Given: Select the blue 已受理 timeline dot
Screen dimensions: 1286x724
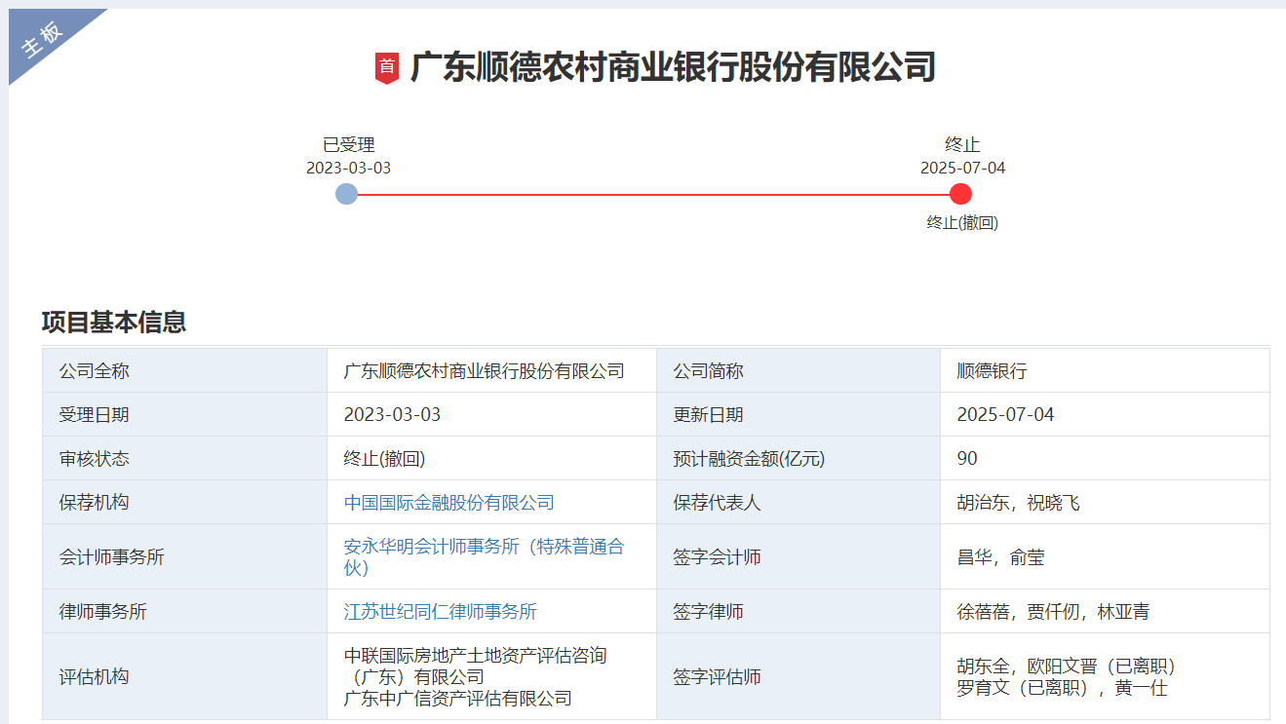Looking at the screenshot, I should click(346, 194).
